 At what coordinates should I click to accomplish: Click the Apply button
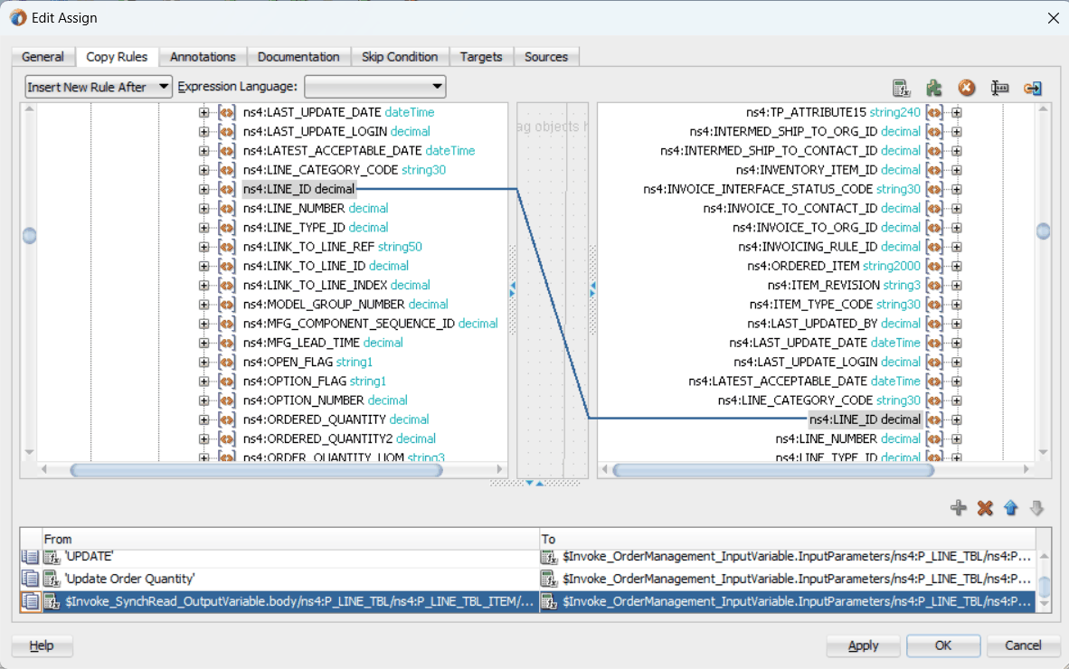863,645
